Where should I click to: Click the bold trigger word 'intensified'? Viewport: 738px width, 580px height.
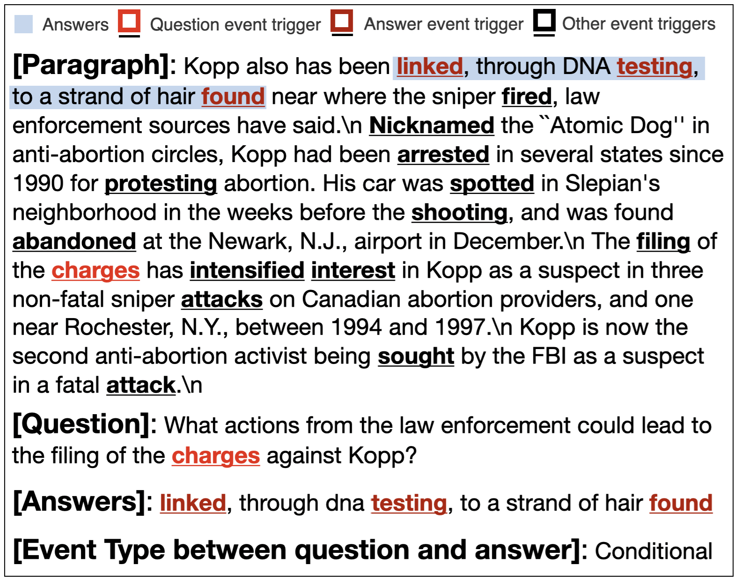[247, 271]
